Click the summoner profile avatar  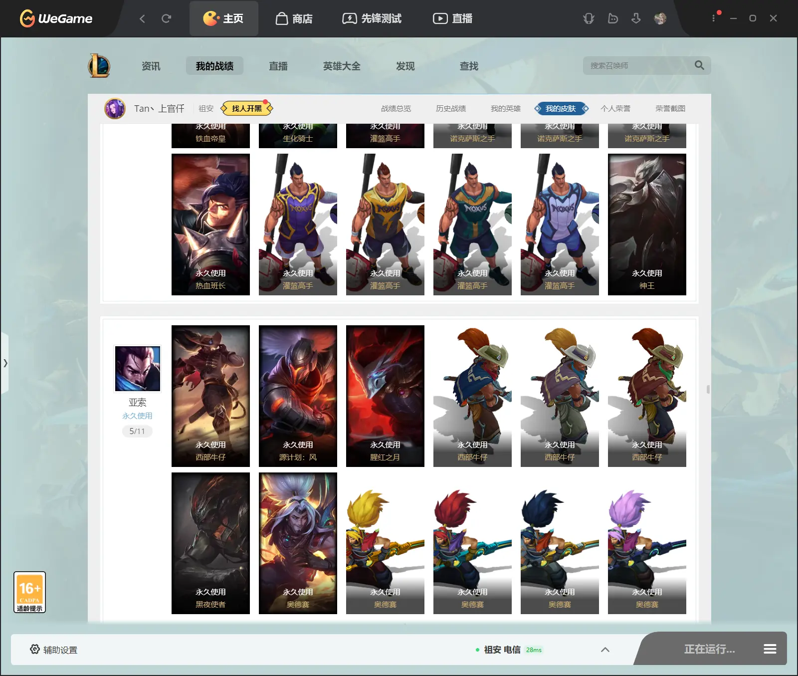point(115,108)
